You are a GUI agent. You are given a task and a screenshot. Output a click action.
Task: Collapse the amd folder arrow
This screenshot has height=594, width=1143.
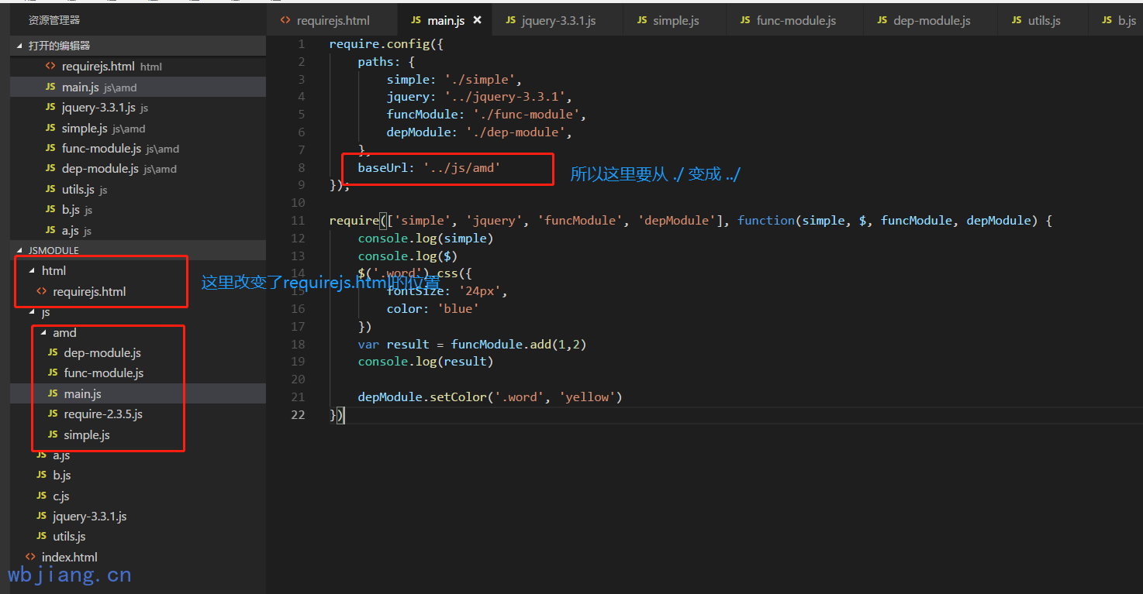[43, 333]
